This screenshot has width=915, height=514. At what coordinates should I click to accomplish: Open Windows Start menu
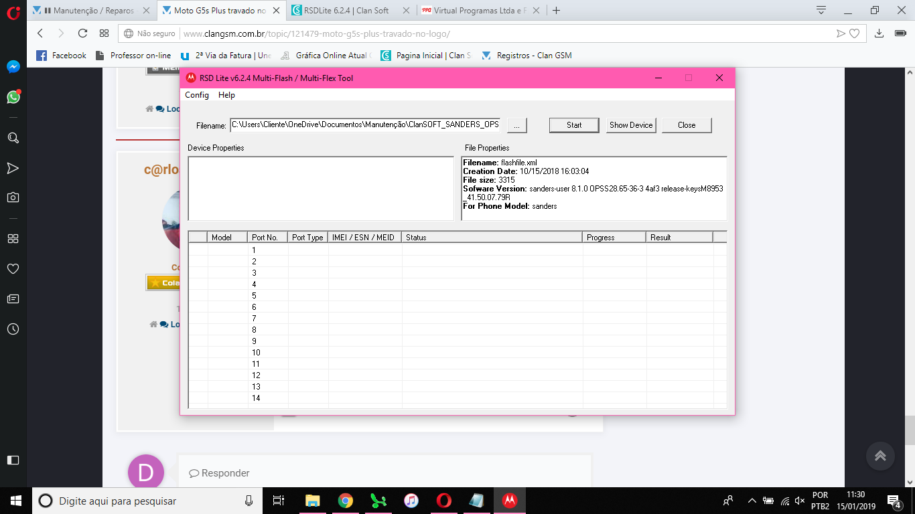pyautogui.click(x=15, y=501)
